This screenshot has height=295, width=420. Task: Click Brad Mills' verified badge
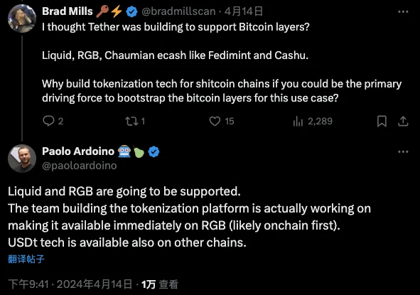[131, 11]
